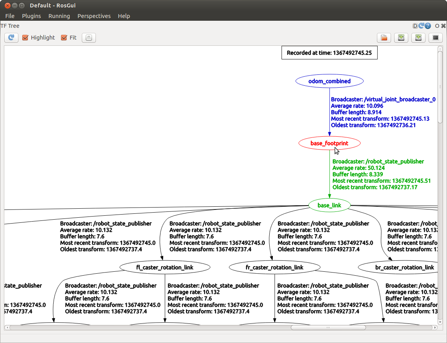Select the odom_combined node
The width and height of the screenshot is (447, 343).
coord(330,81)
